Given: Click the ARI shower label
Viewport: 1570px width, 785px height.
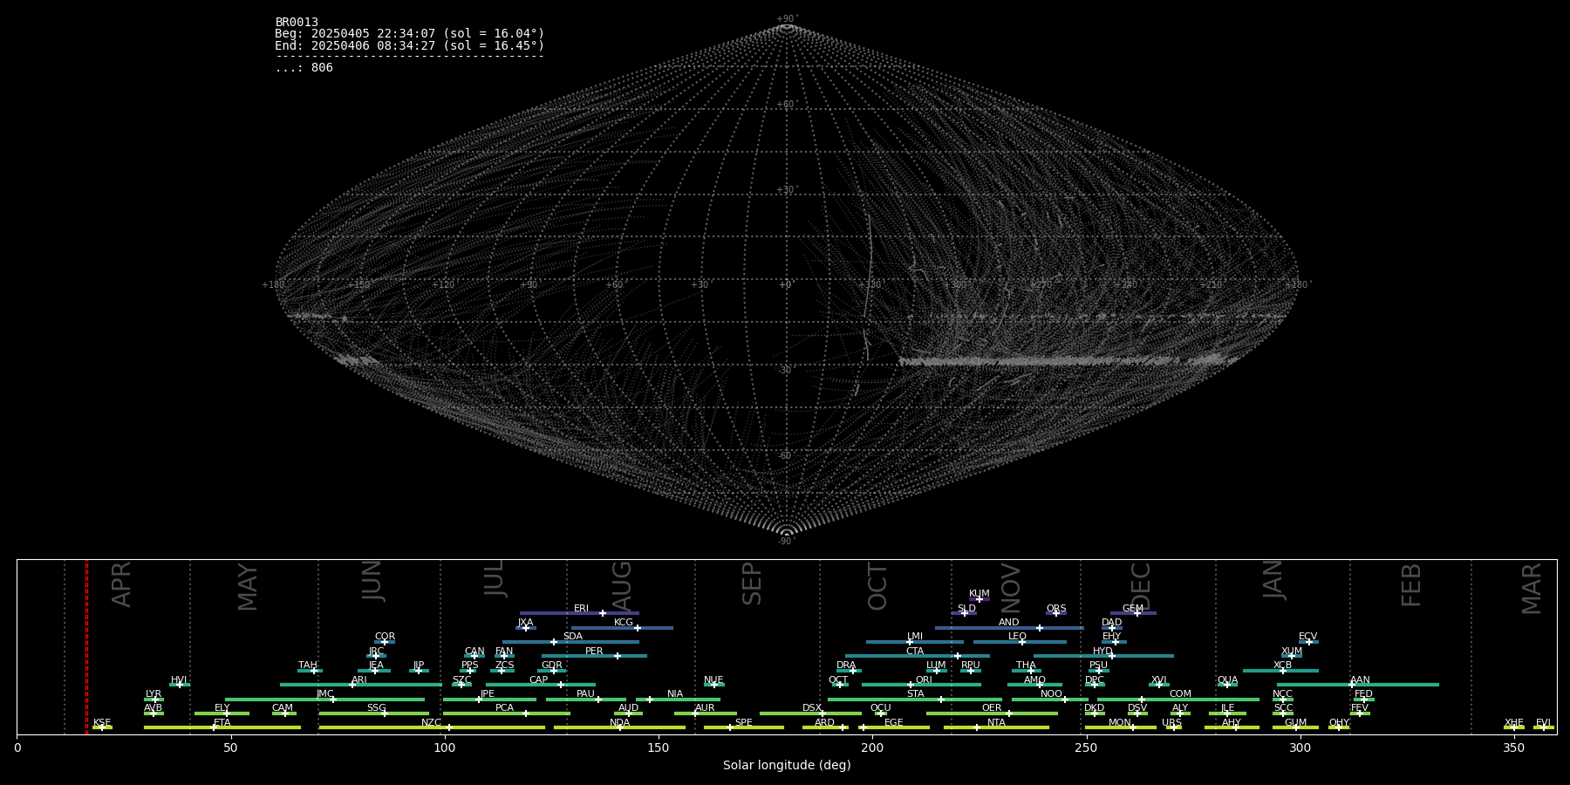Looking at the screenshot, I should click(x=359, y=680).
